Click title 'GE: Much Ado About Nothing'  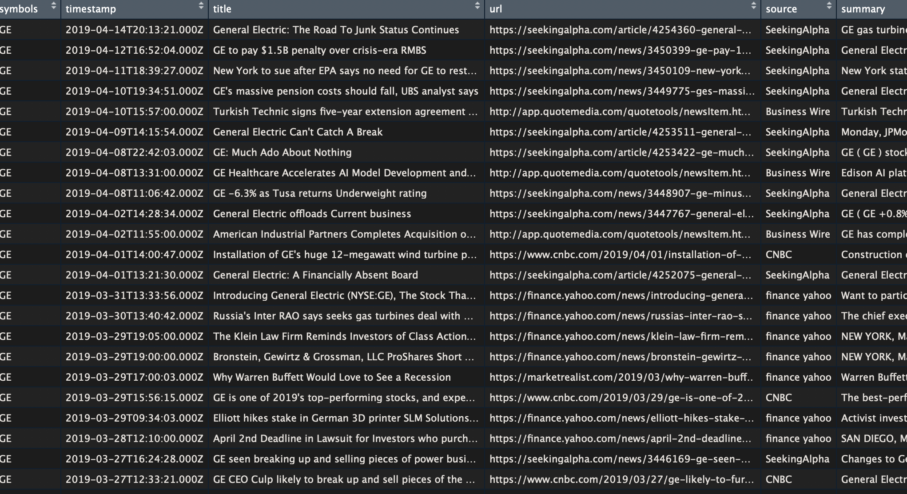click(282, 152)
